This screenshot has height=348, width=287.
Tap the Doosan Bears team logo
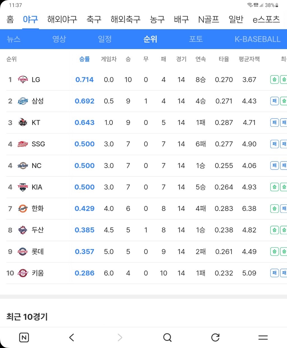[x=23, y=230]
